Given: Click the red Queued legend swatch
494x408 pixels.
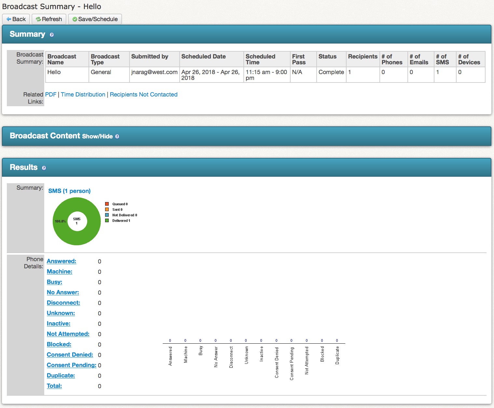Looking at the screenshot, I should (107, 204).
